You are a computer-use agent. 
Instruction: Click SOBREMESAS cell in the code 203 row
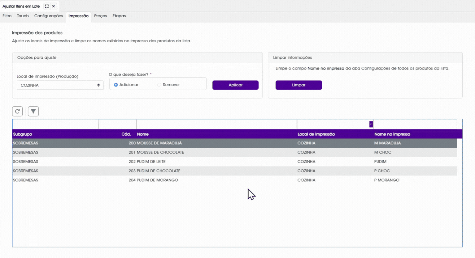[x=25, y=171]
